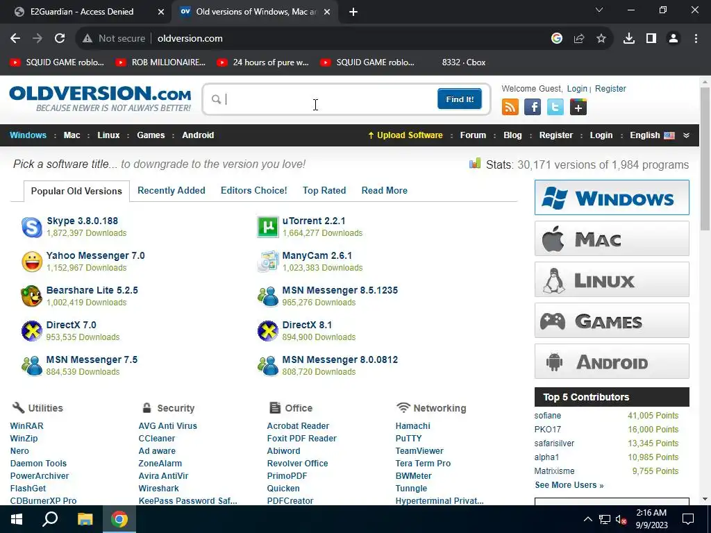Screen dimensions: 711x533
Task: Click the Twitter icon
Action: pyautogui.click(x=555, y=108)
